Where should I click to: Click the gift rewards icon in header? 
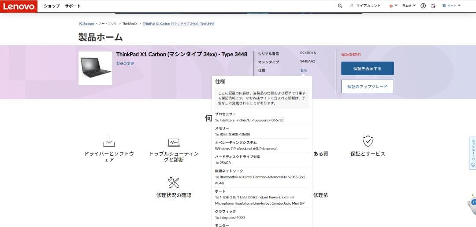click(x=433, y=6)
